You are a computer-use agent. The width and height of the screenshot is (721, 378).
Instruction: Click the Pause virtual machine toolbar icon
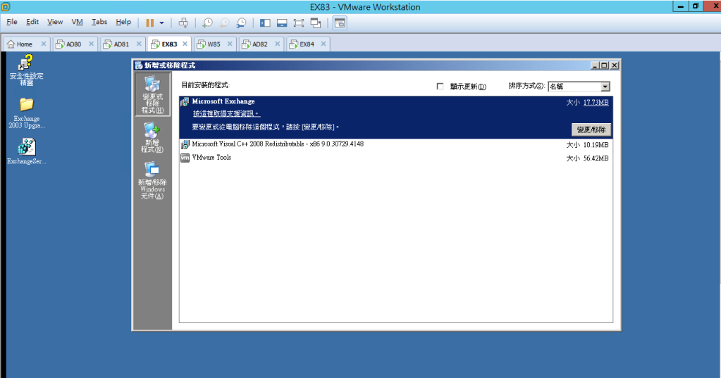point(149,23)
